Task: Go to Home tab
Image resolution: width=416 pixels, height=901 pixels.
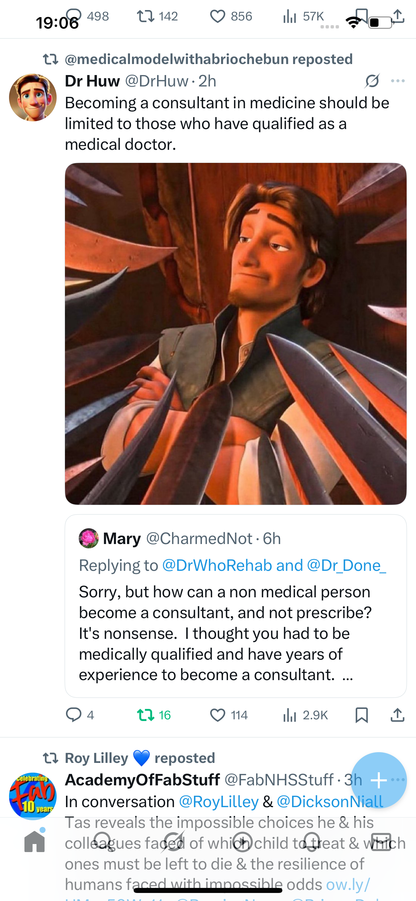Action: coord(34,842)
